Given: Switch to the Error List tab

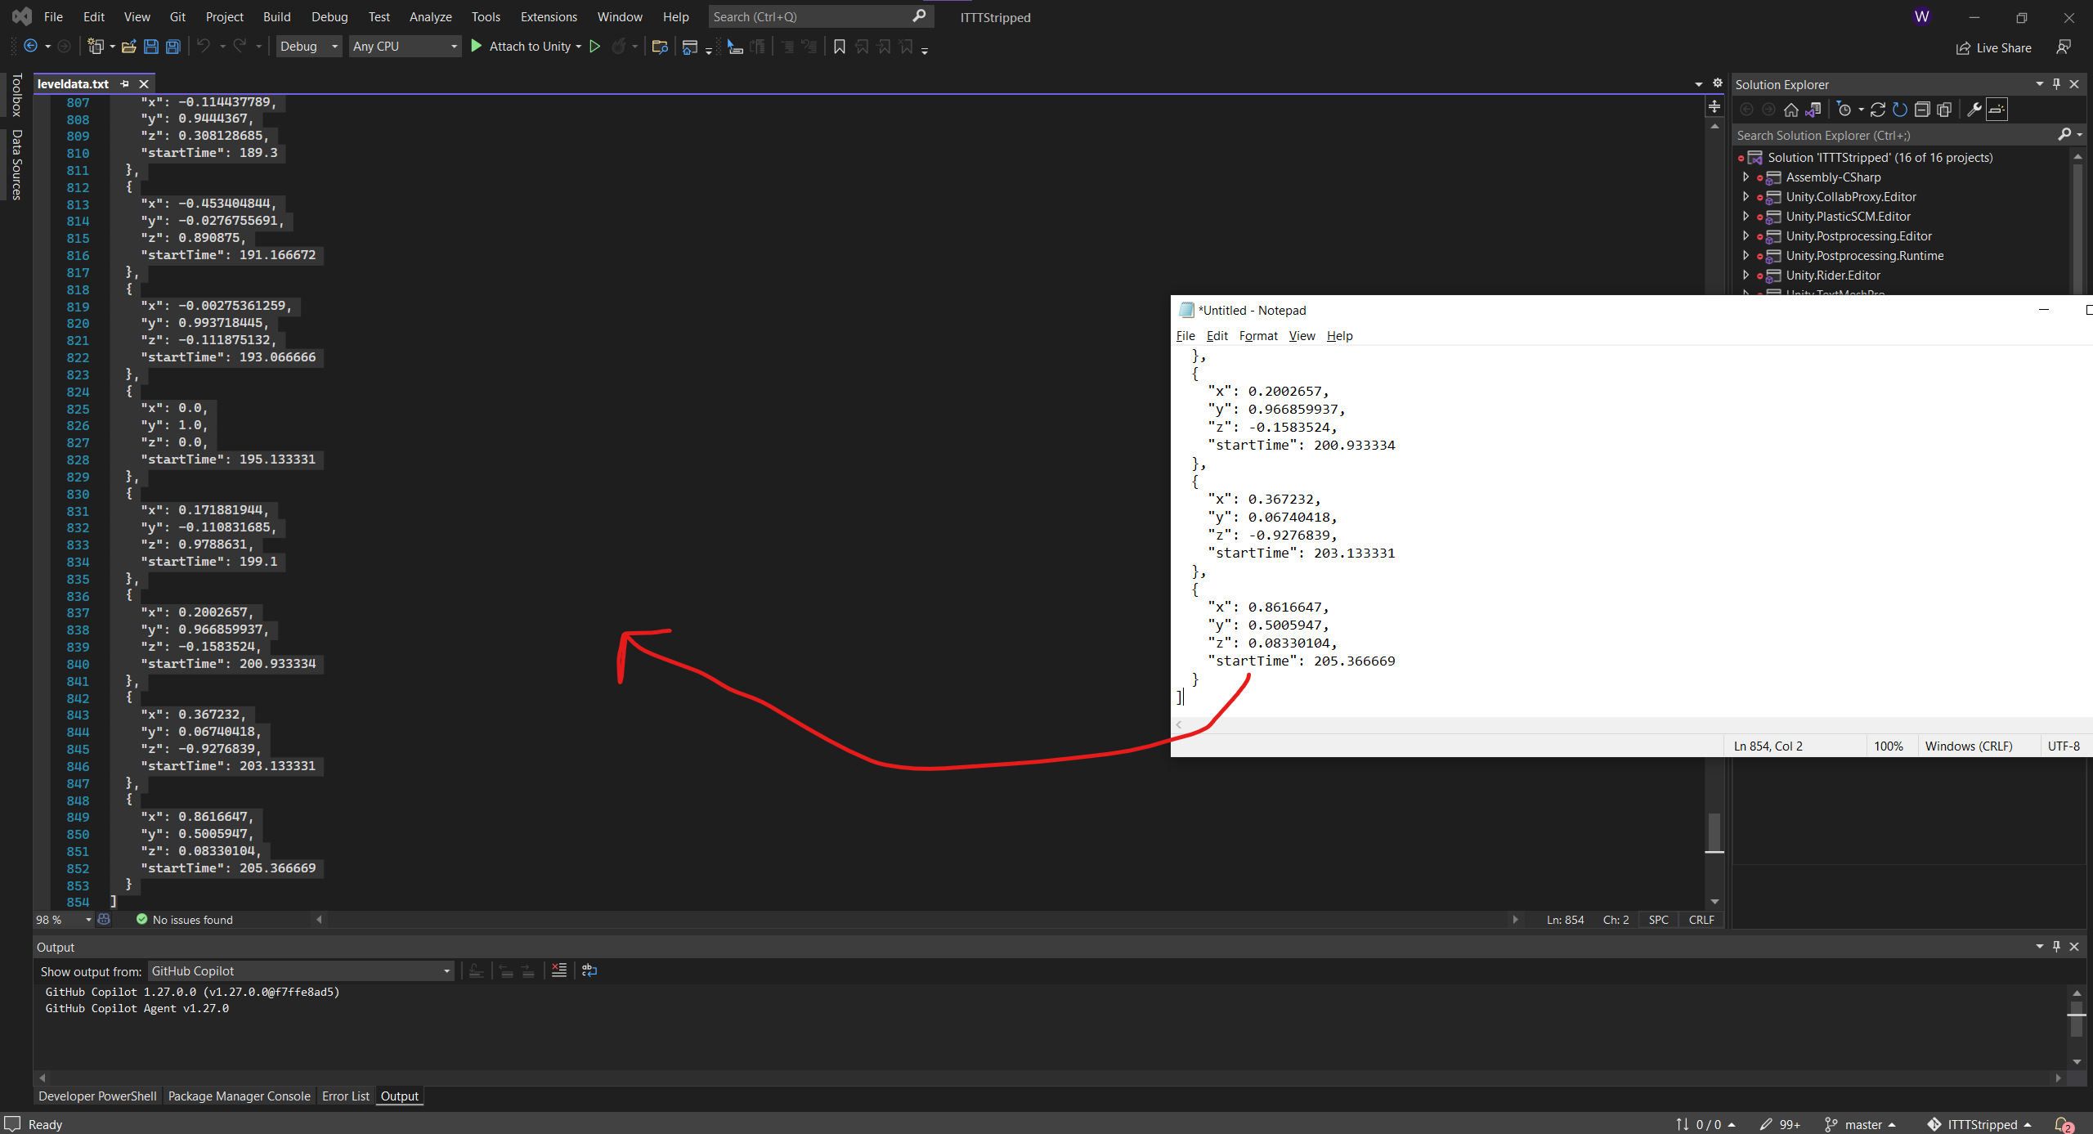Looking at the screenshot, I should (345, 1096).
